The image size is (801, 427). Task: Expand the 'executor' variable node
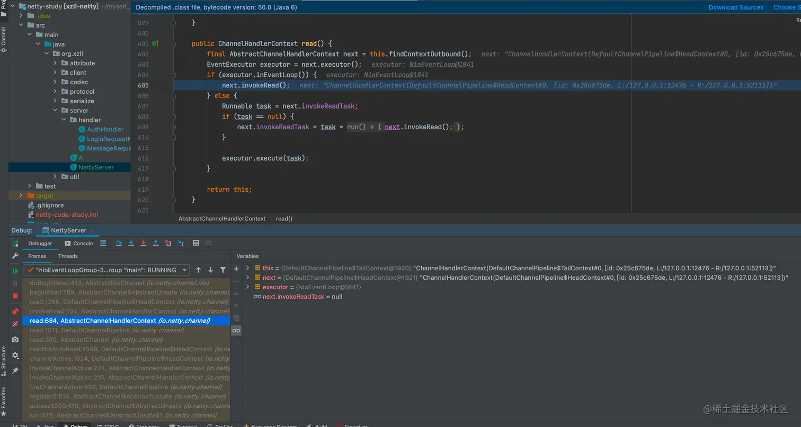(x=248, y=287)
